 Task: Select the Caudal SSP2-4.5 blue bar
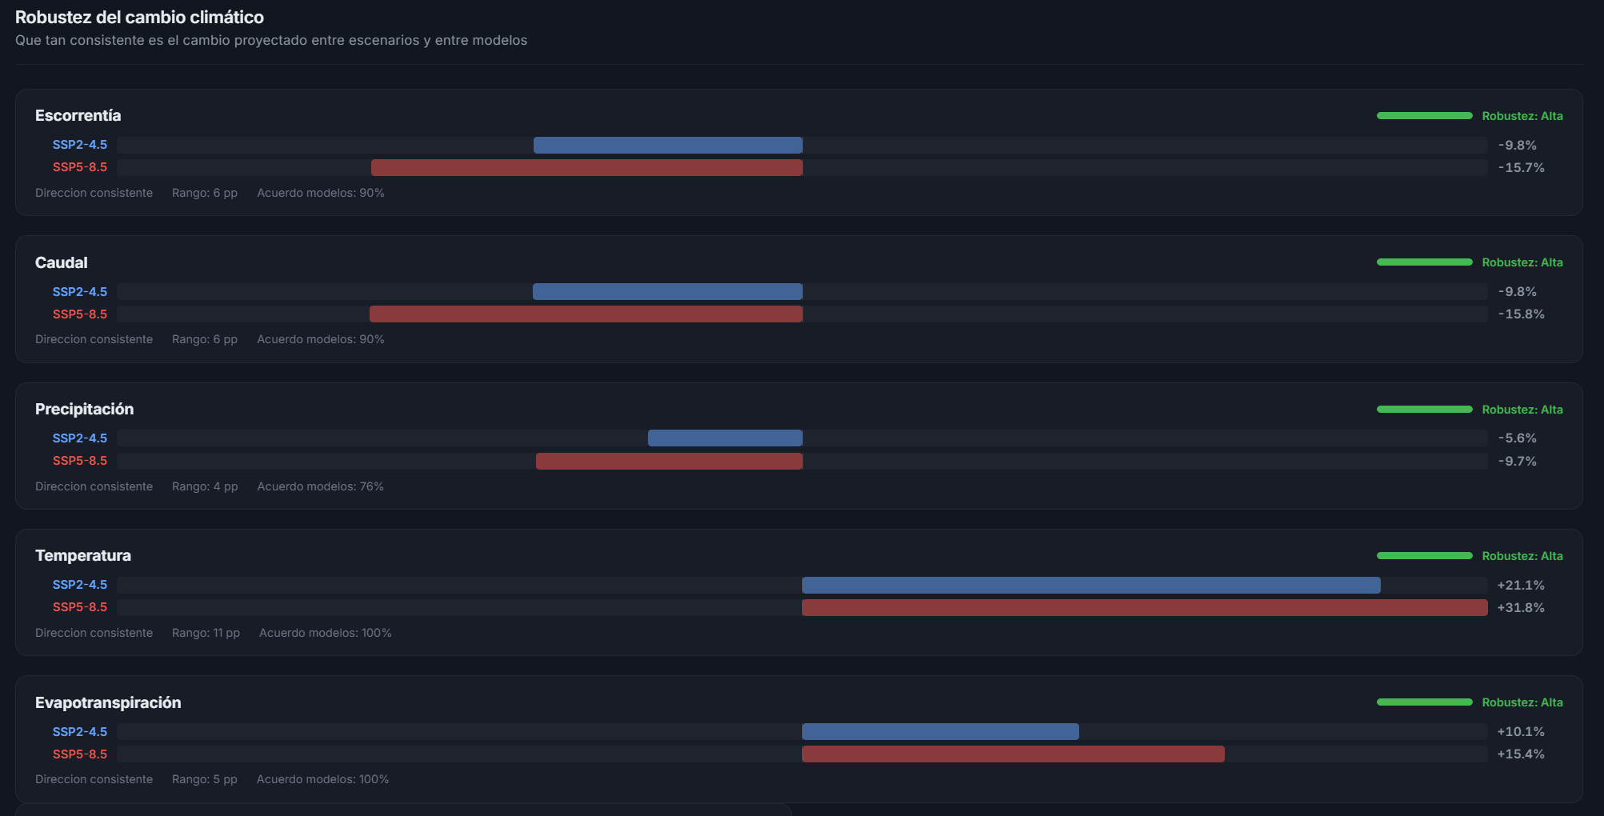click(667, 291)
